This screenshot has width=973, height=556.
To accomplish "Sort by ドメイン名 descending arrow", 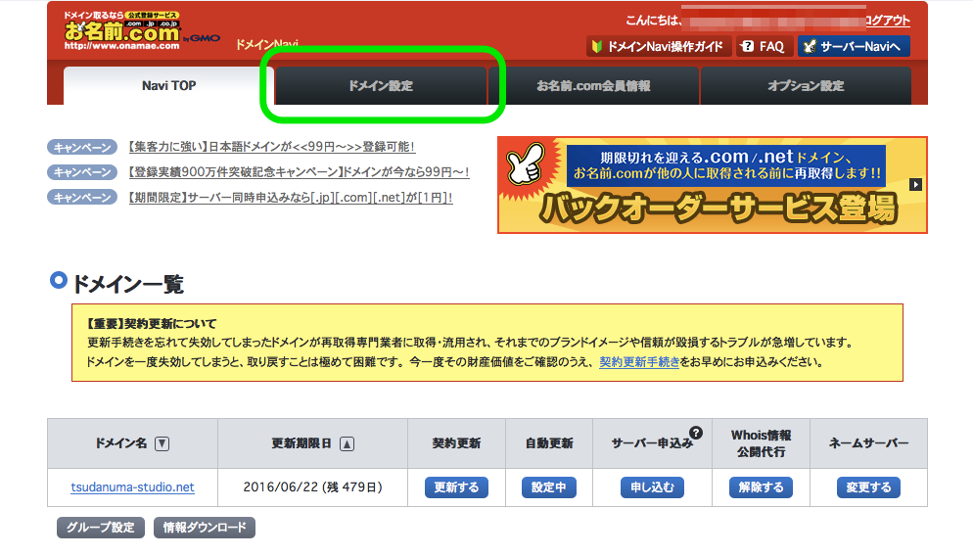I will tap(162, 443).
